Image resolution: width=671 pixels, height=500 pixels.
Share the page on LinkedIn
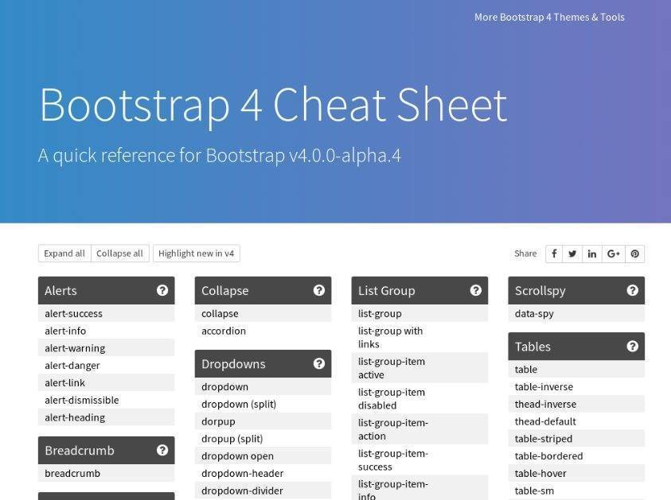[592, 254]
